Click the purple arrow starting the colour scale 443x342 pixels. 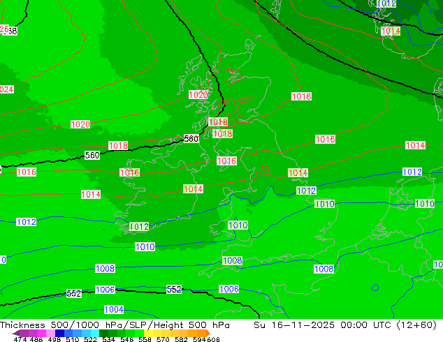click(16, 333)
